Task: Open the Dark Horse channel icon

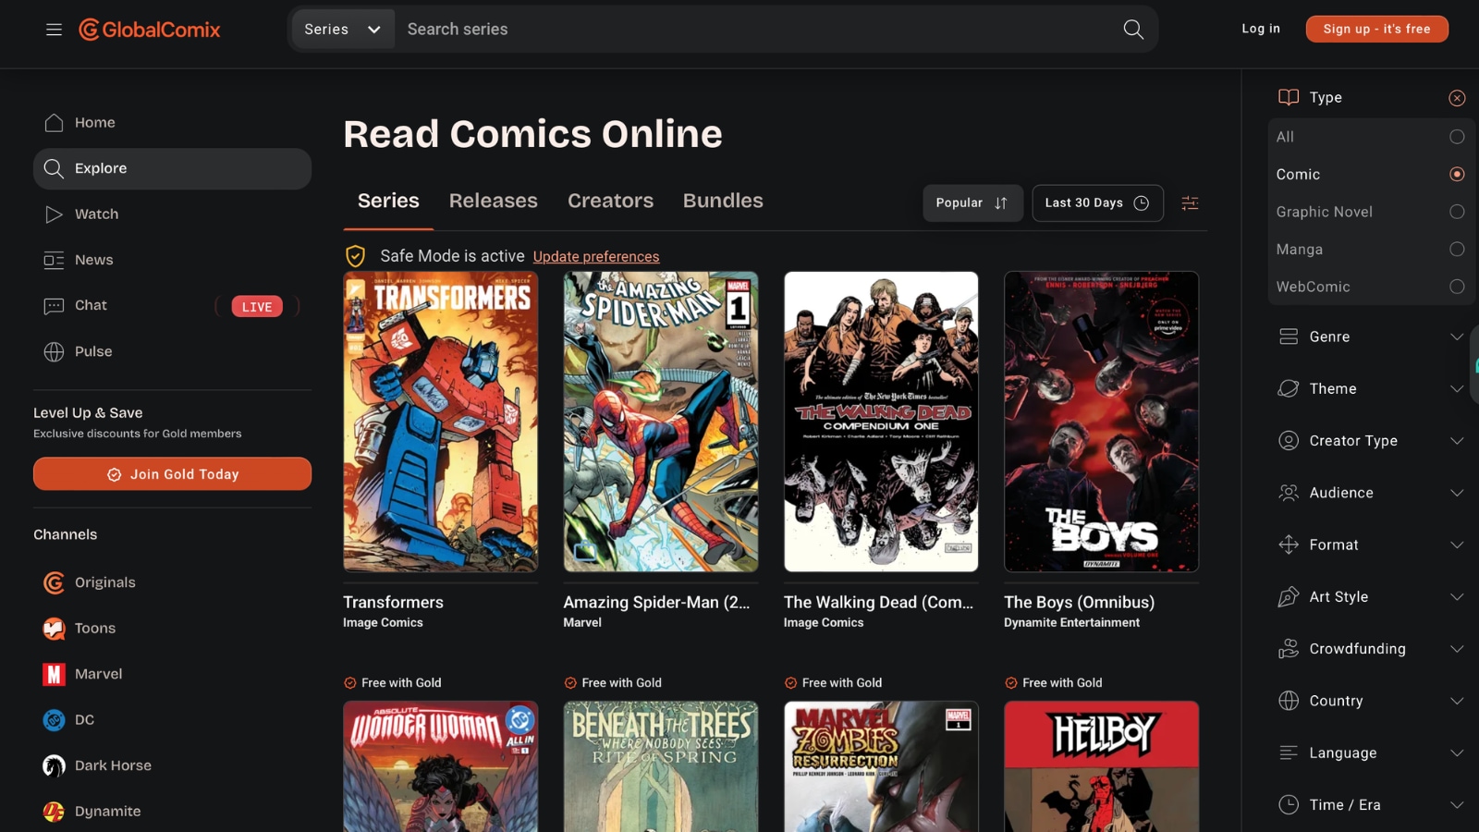Action: [x=54, y=766]
